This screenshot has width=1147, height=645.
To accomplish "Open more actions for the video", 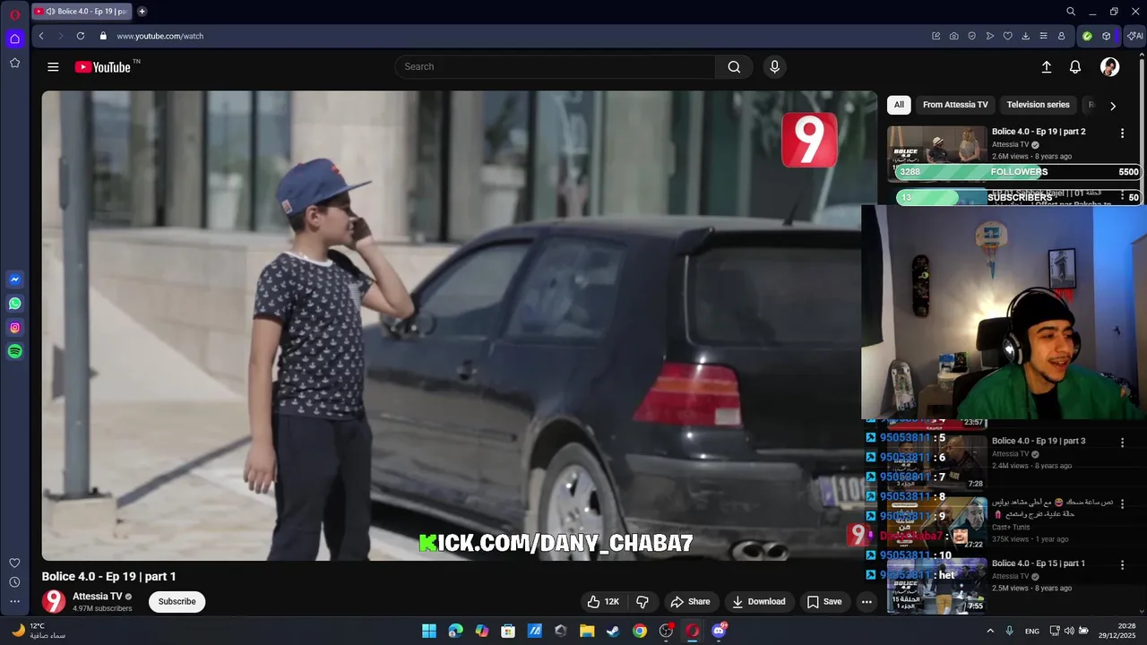I will click(x=867, y=602).
